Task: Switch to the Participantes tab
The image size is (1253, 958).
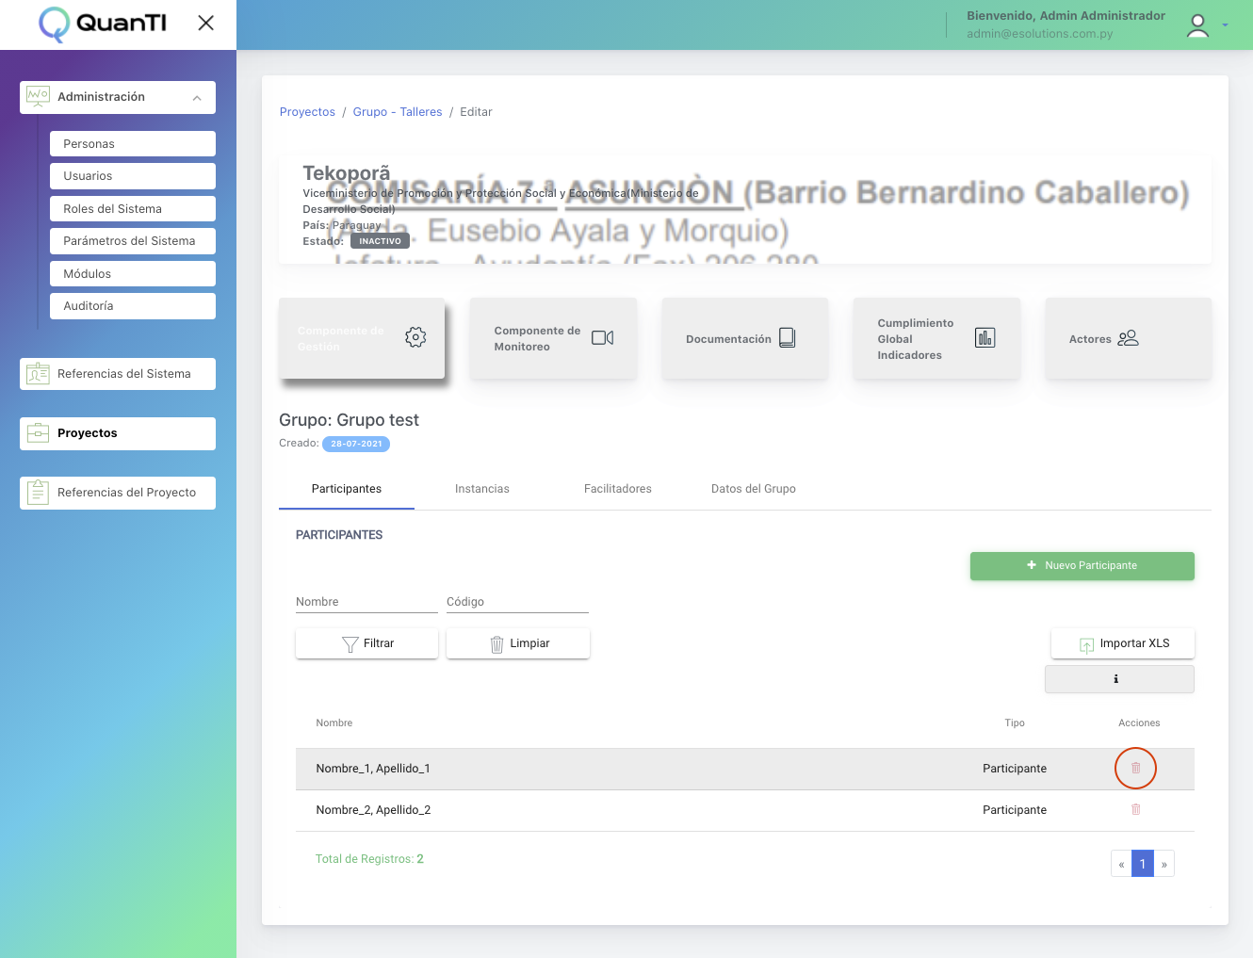Action: coord(347,489)
